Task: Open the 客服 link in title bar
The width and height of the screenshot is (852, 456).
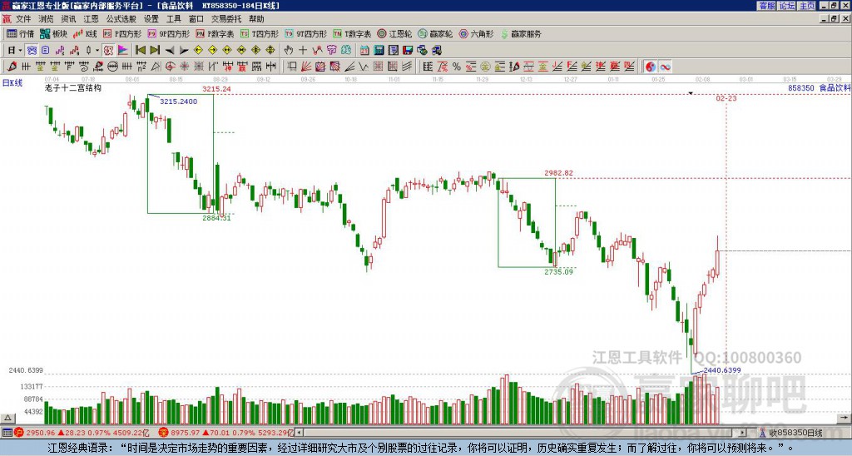Action: pyautogui.click(x=767, y=6)
